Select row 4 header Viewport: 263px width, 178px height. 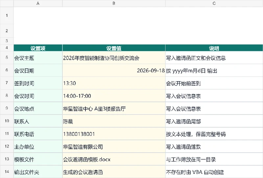(x=7, y=48)
